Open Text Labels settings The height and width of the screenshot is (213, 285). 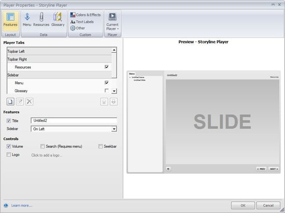pyautogui.click(x=82, y=22)
